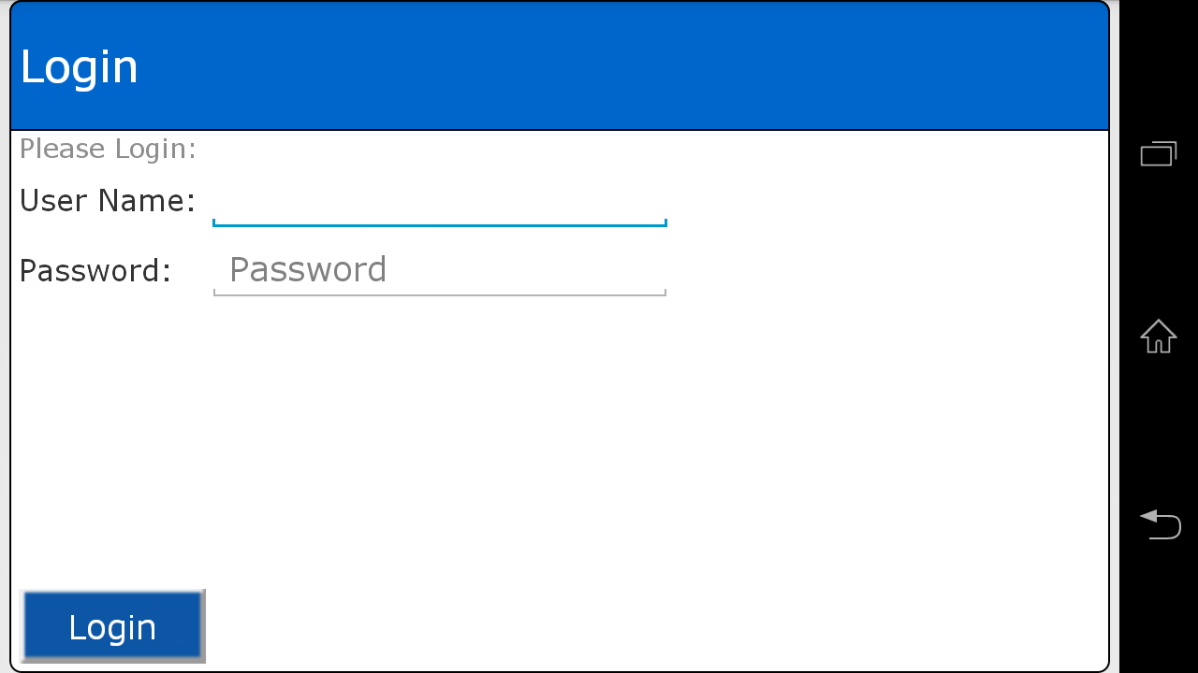Image resolution: width=1198 pixels, height=673 pixels.
Task: Click the "Password:" label
Action: (x=95, y=271)
